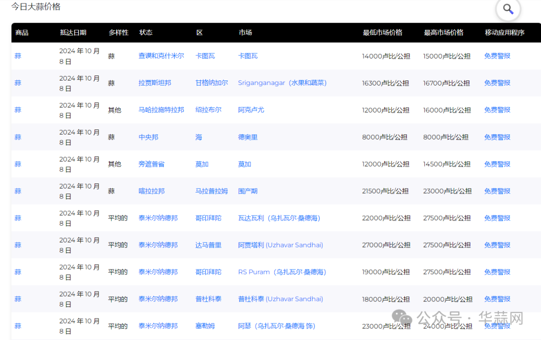Open 阿克卢尤 market link
This screenshot has height=340, width=541.
click(251, 110)
